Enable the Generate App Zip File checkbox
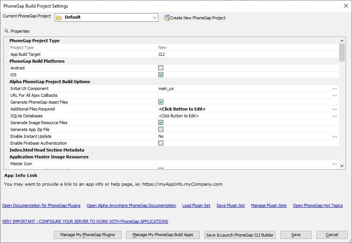The width and height of the screenshot is (352, 243). pyautogui.click(x=161, y=129)
